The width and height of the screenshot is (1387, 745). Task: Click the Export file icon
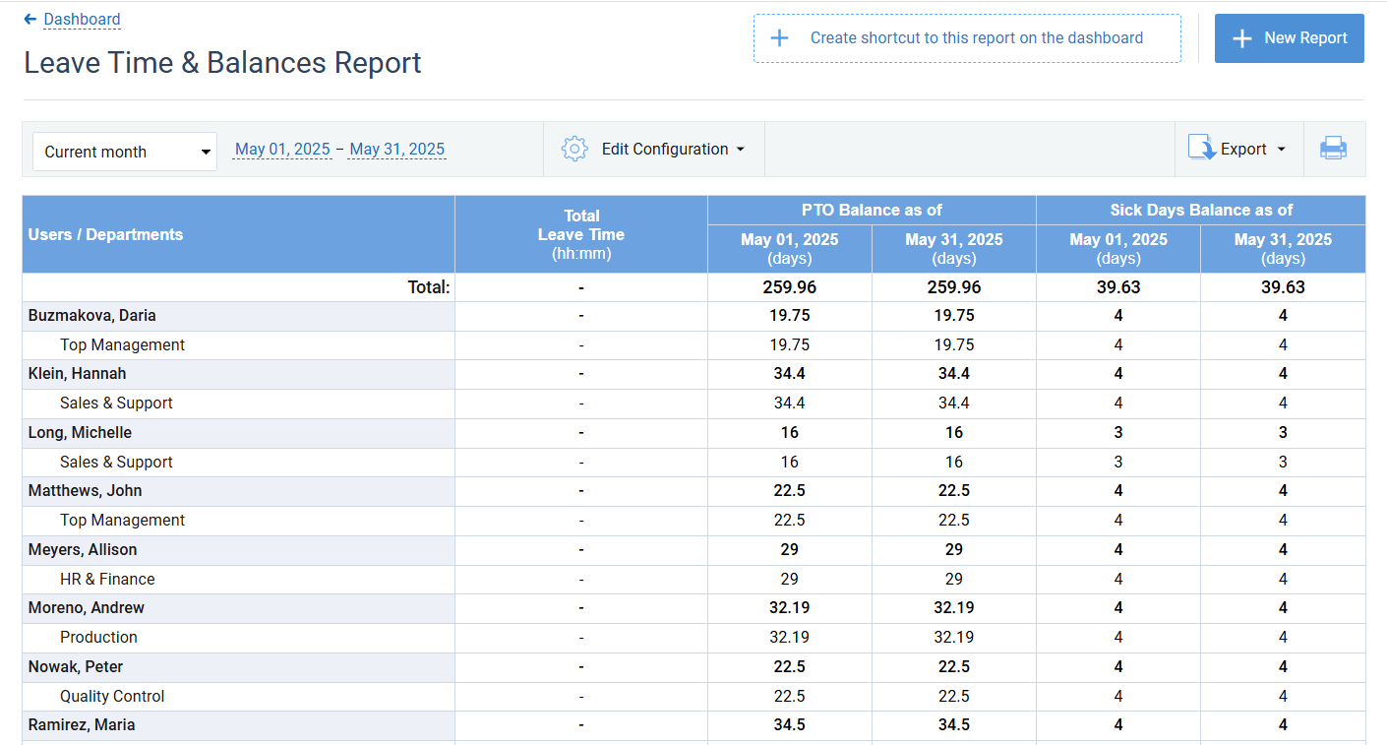[1201, 149]
